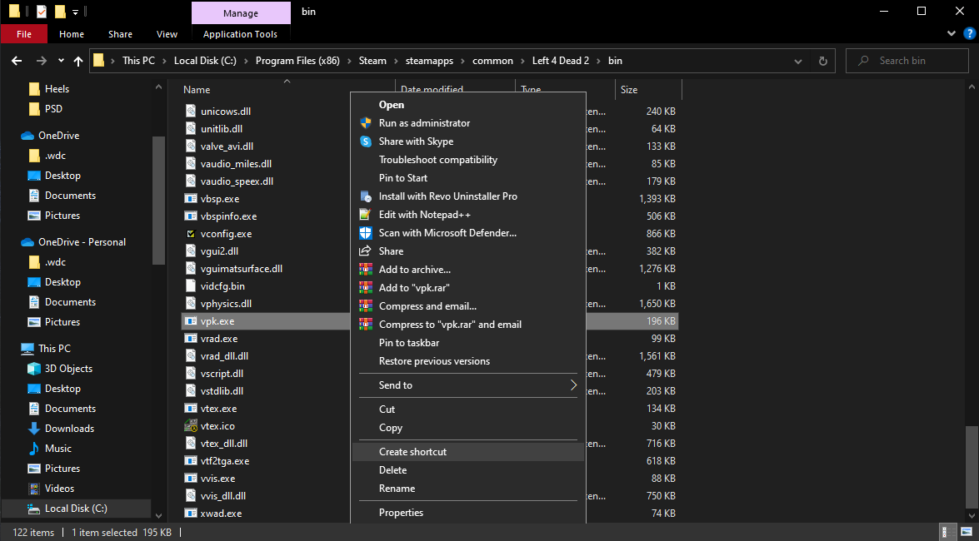Viewport: 979px width, 541px height.
Task: Click the file list vertical scrollbar thumb
Action: pos(971,467)
